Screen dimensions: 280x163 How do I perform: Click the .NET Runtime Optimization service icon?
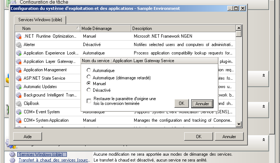[19, 36]
